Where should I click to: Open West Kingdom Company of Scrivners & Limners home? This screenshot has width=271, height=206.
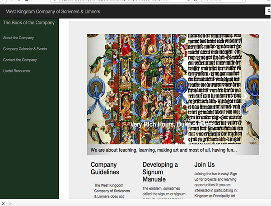point(53,12)
